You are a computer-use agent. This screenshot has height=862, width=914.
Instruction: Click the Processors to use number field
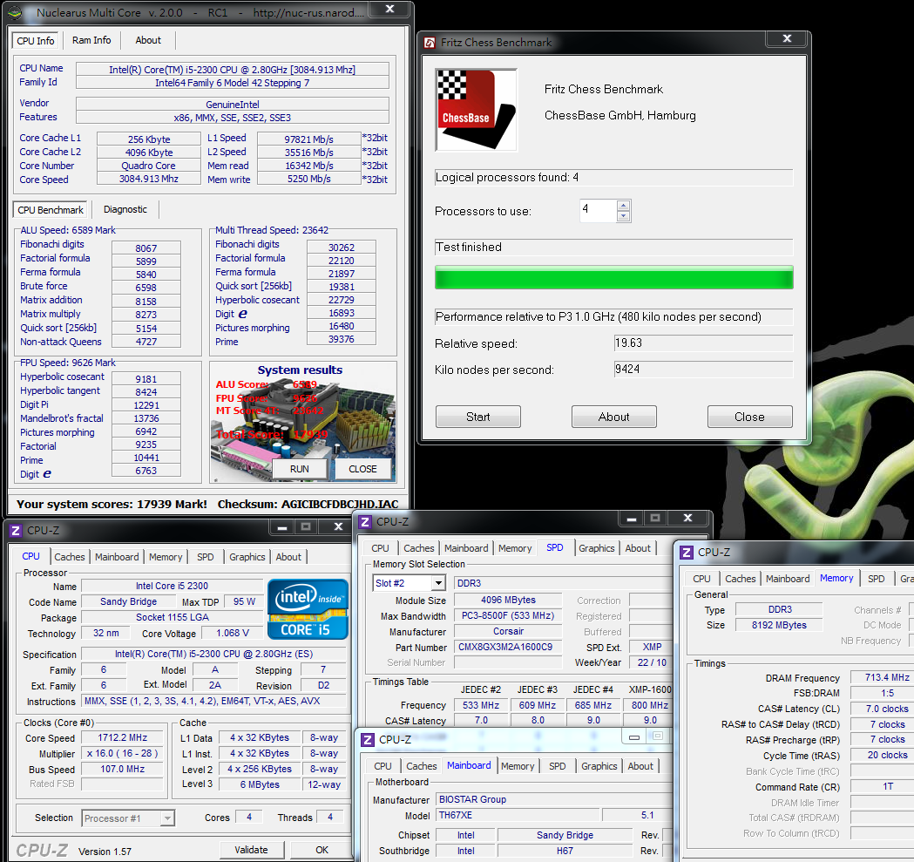(x=598, y=211)
